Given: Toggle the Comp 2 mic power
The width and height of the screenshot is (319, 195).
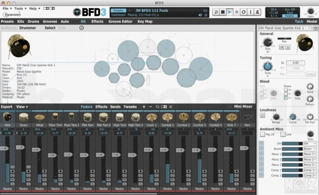Looking at the screenshot, I should pyautogui.click(x=261, y=175).
